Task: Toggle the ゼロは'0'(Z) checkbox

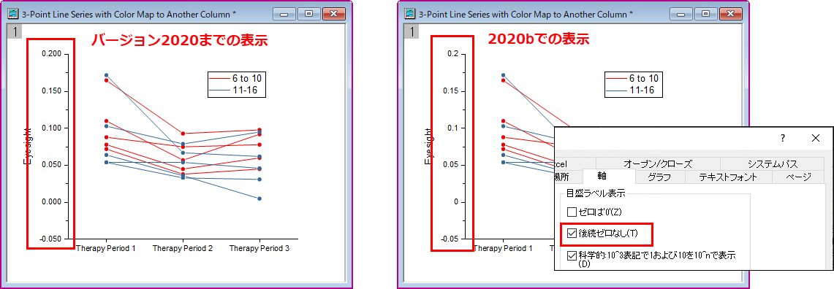Action: coord(572,212)
